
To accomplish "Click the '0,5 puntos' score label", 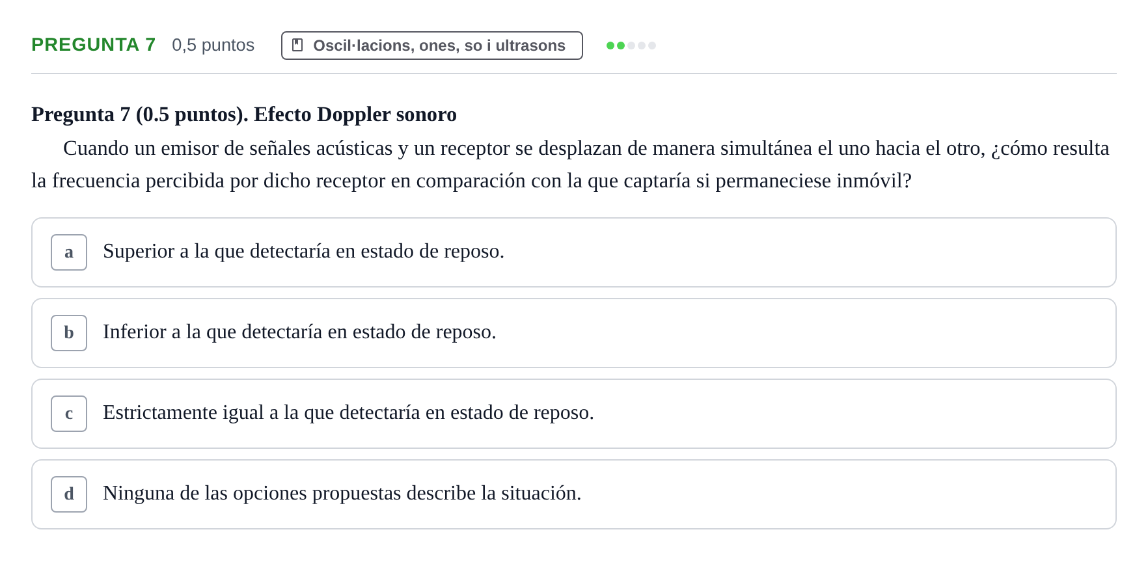I will [x=213, y=45].
